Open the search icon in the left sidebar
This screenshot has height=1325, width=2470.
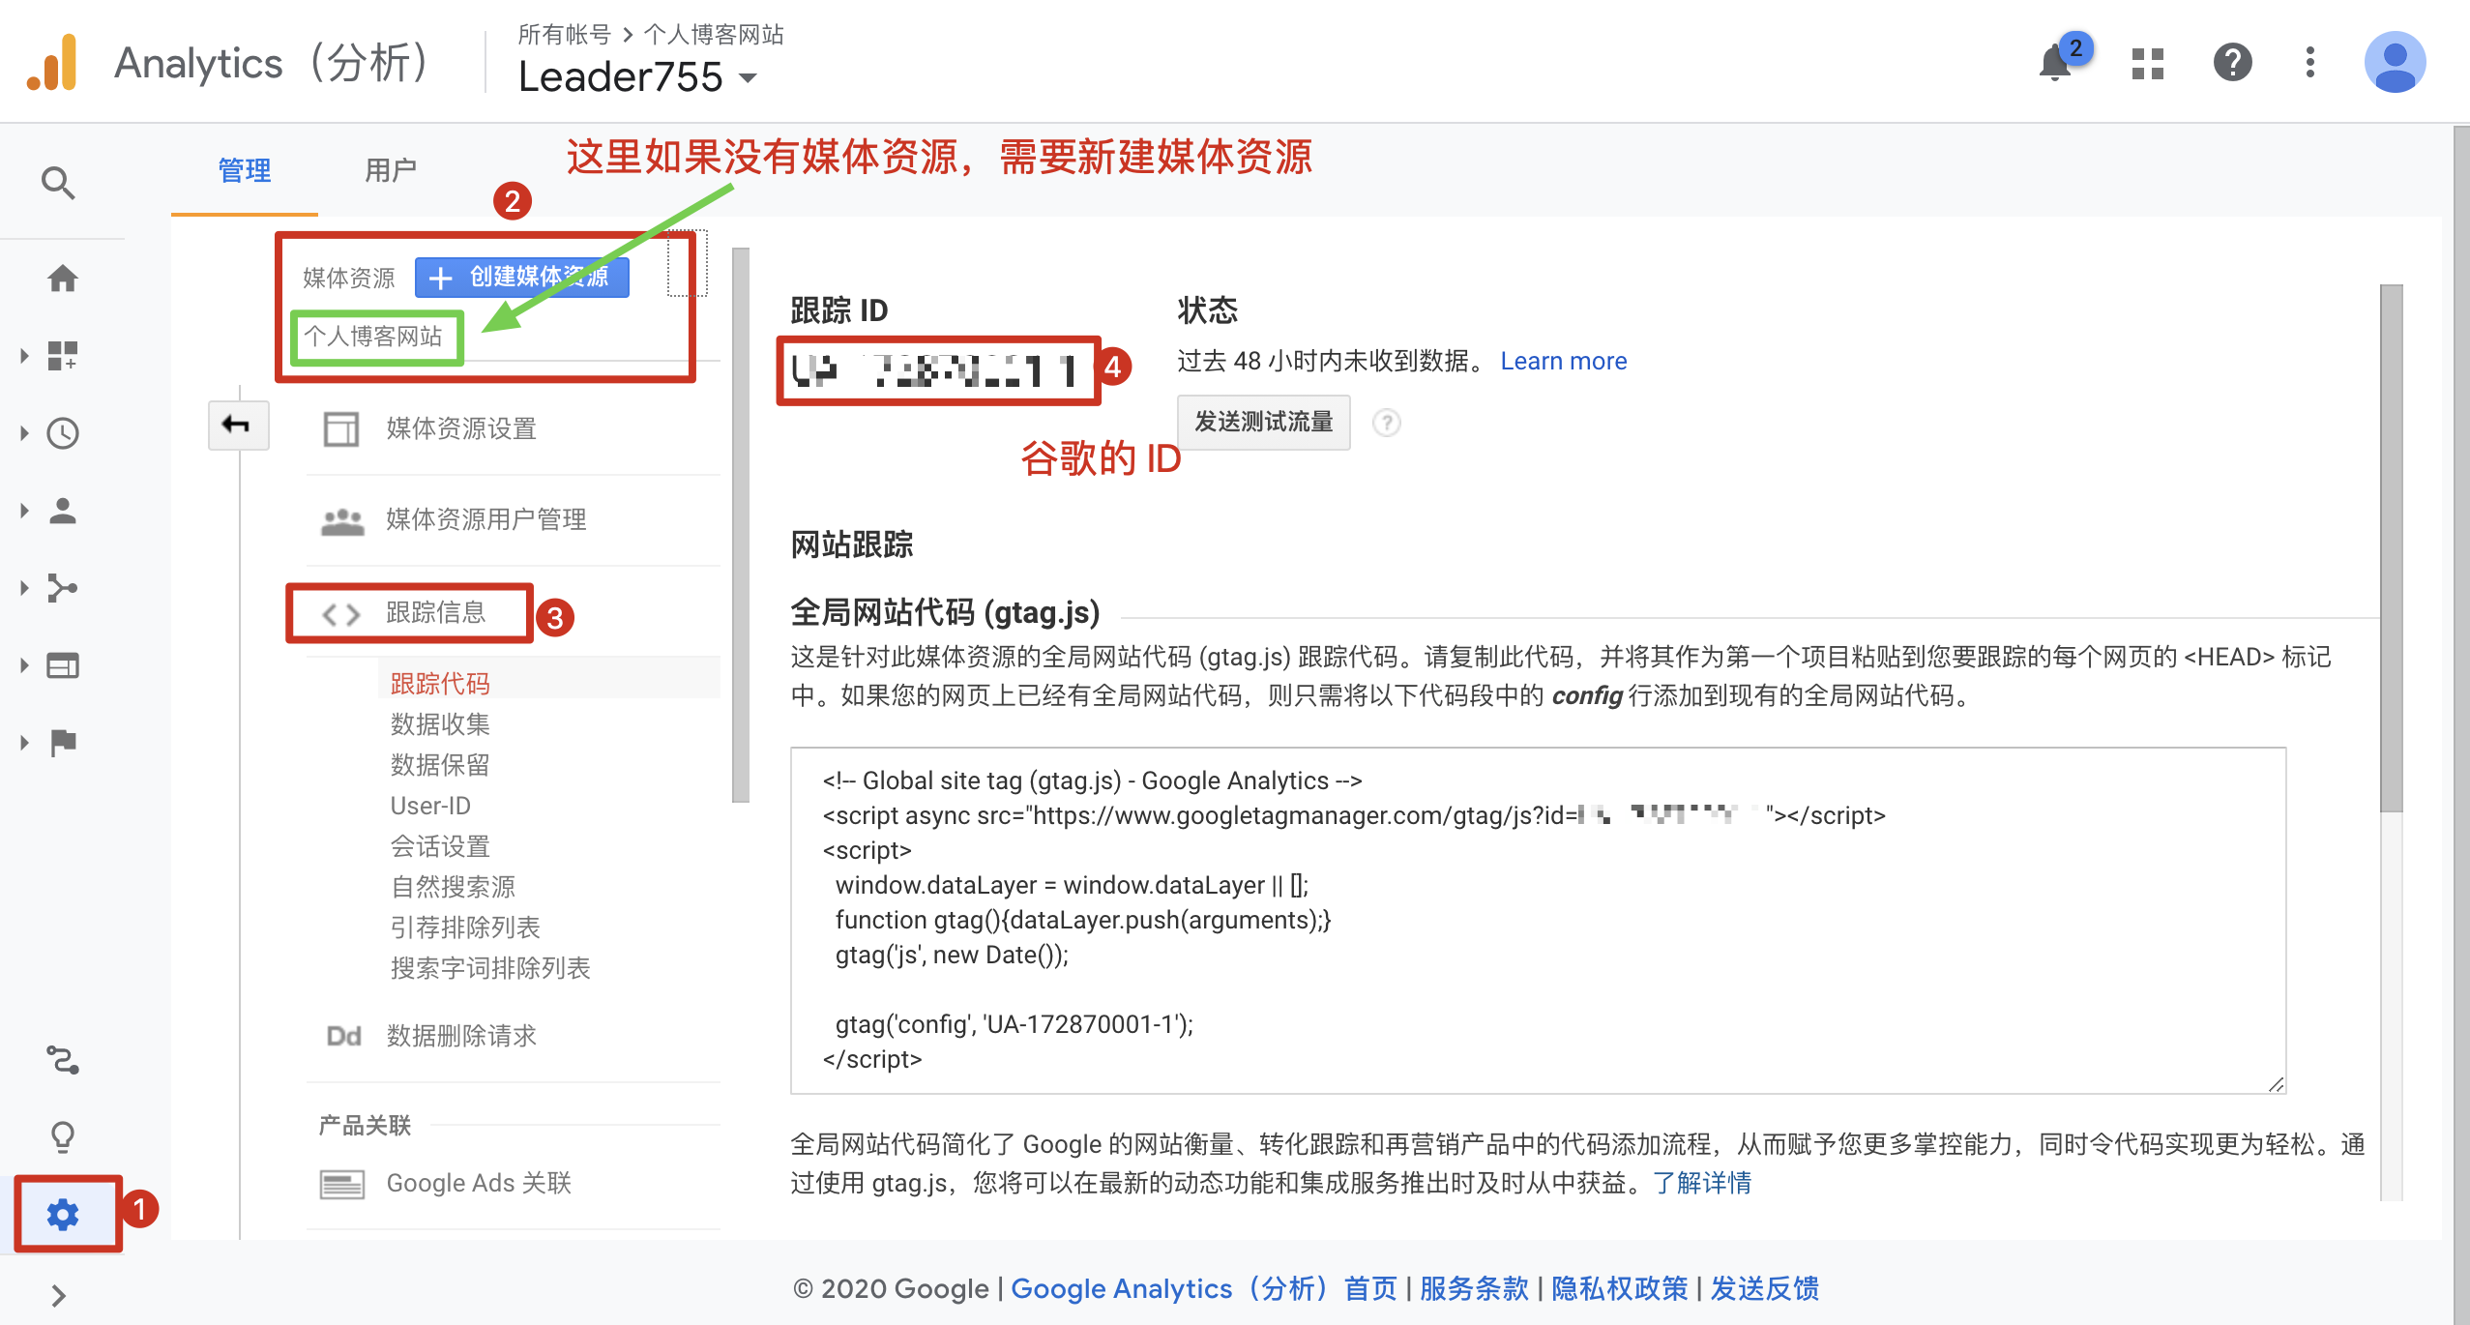click(58, 182)
